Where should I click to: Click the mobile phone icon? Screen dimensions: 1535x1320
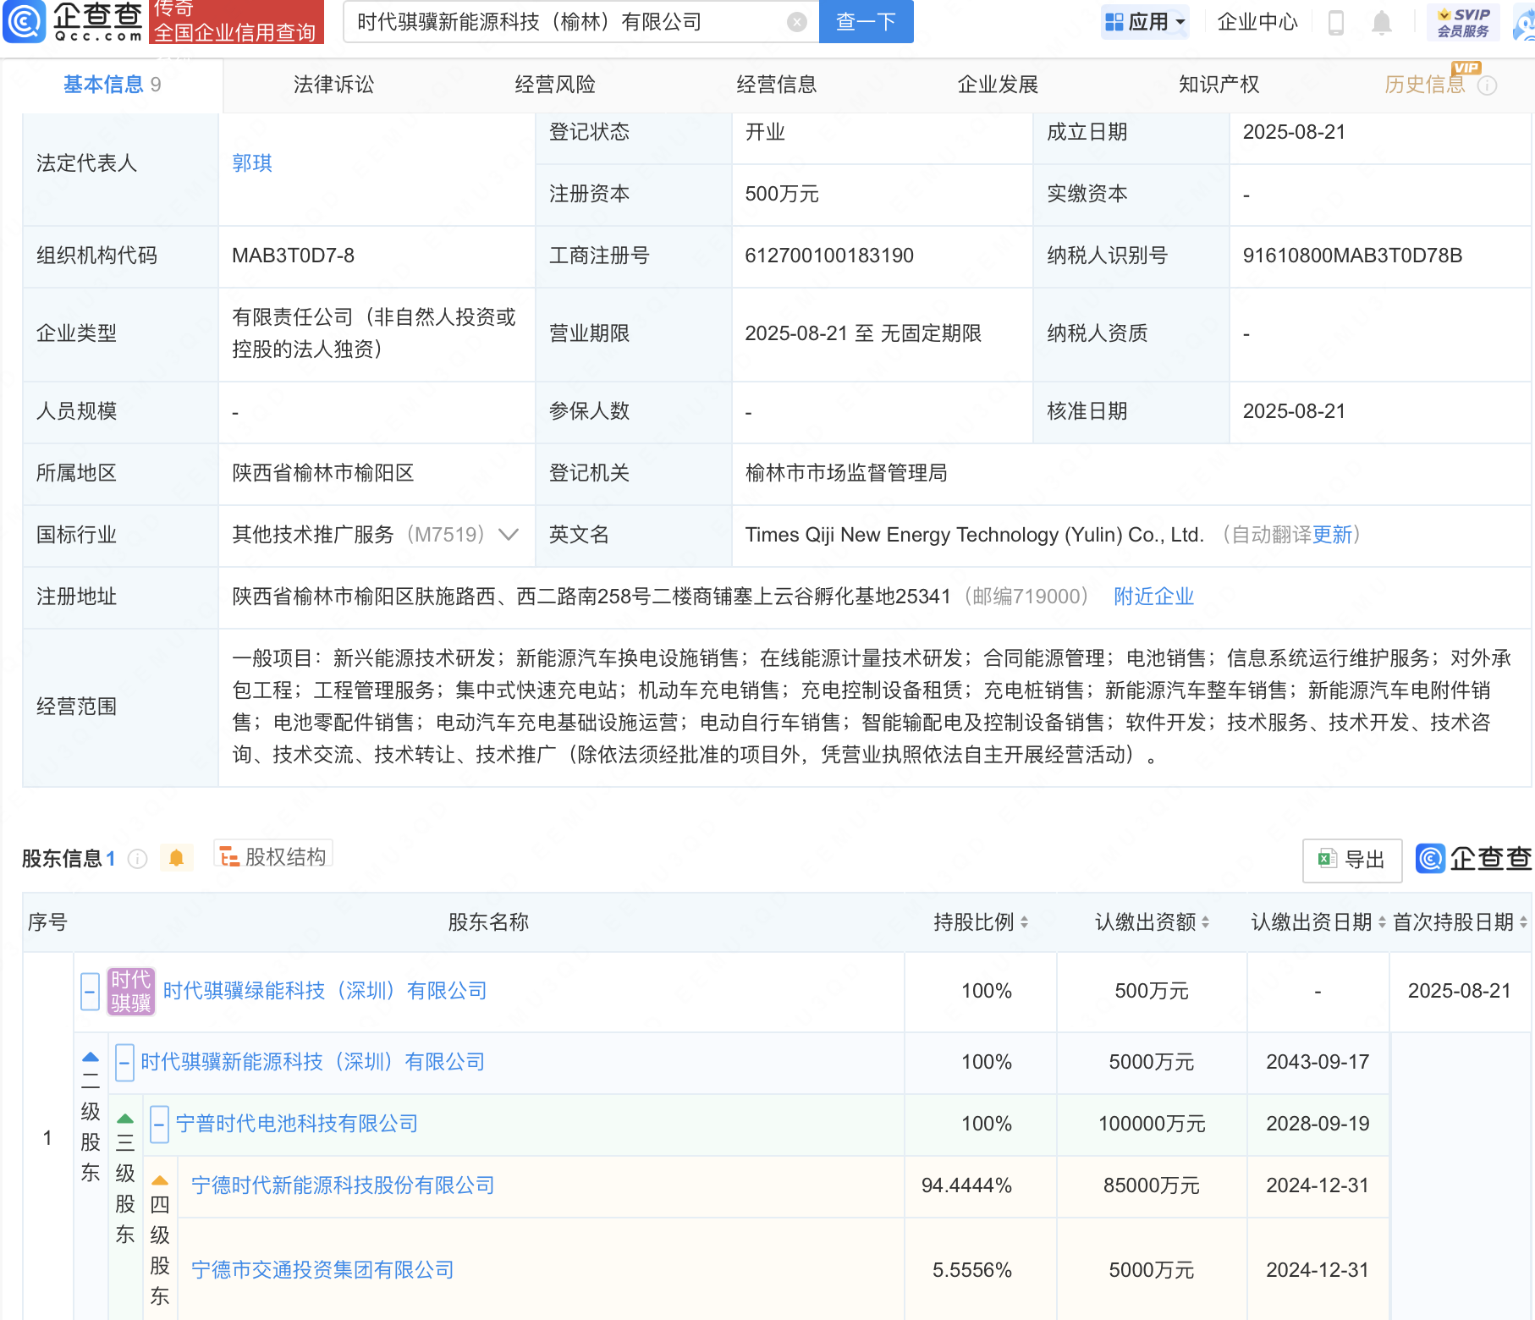tap(1336, 23)
